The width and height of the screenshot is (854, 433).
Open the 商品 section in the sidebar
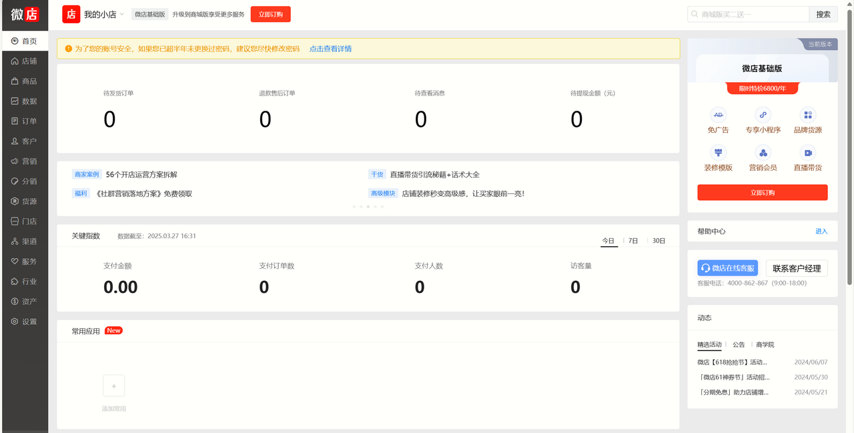click(x=24, y=81)
